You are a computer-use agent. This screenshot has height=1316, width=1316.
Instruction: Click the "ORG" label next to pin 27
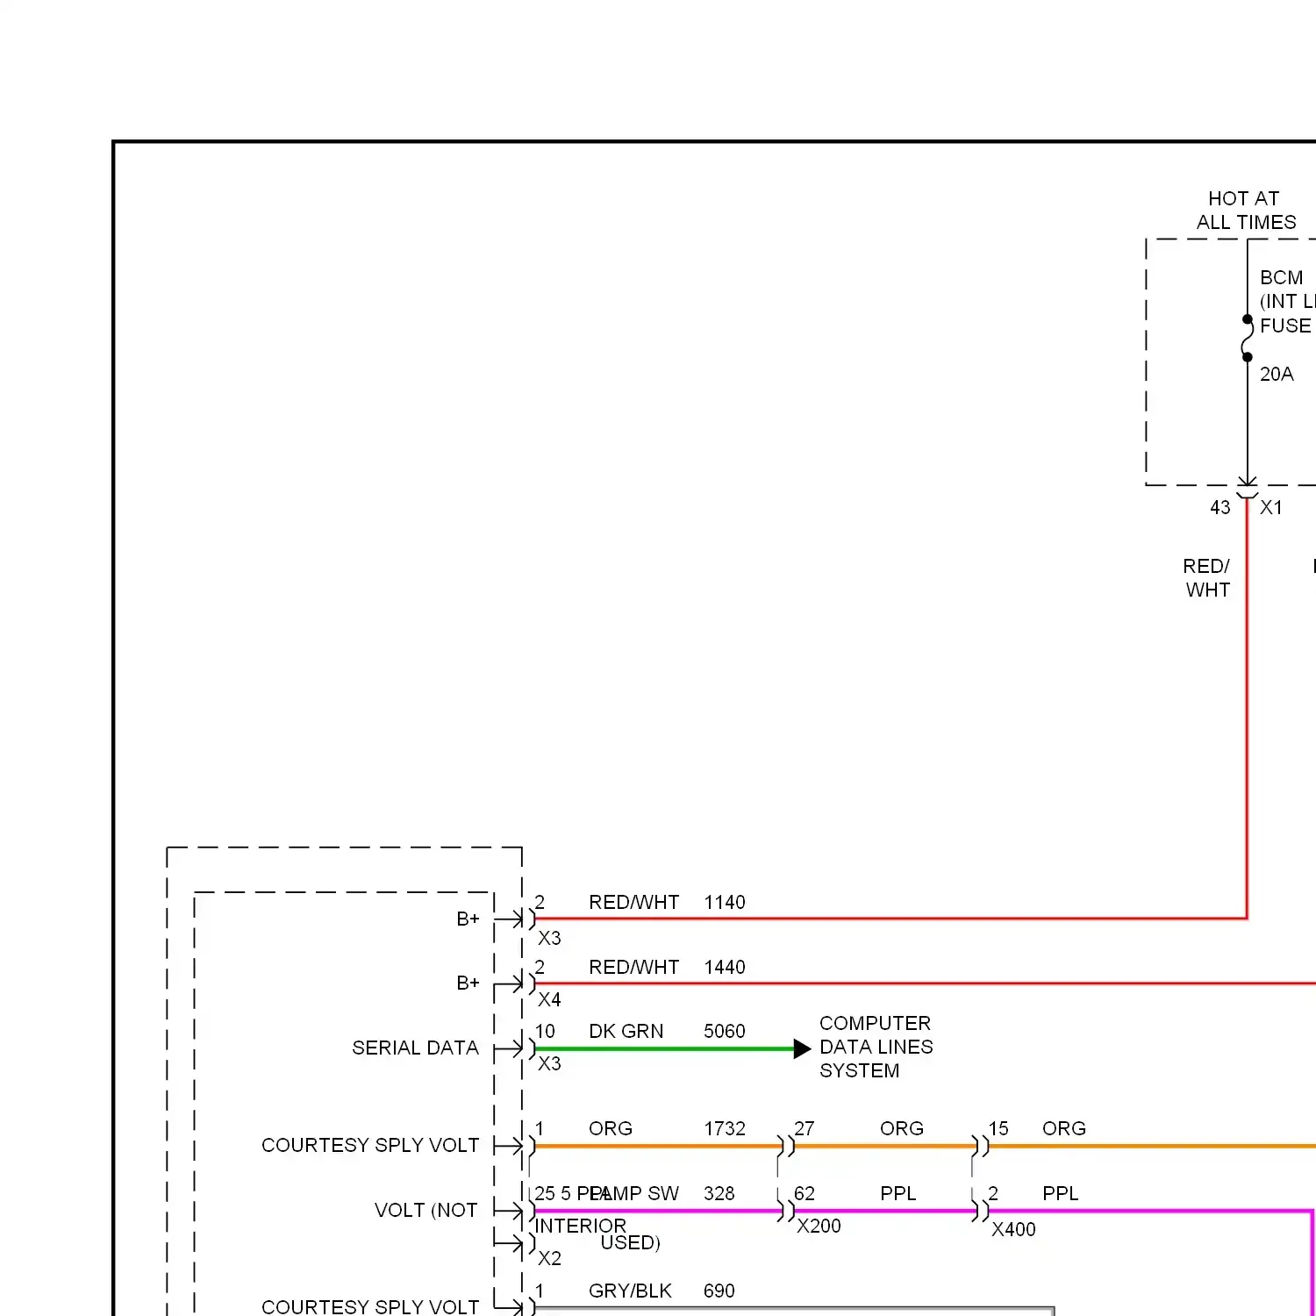pyautogui.click(x=902, y=1128)
